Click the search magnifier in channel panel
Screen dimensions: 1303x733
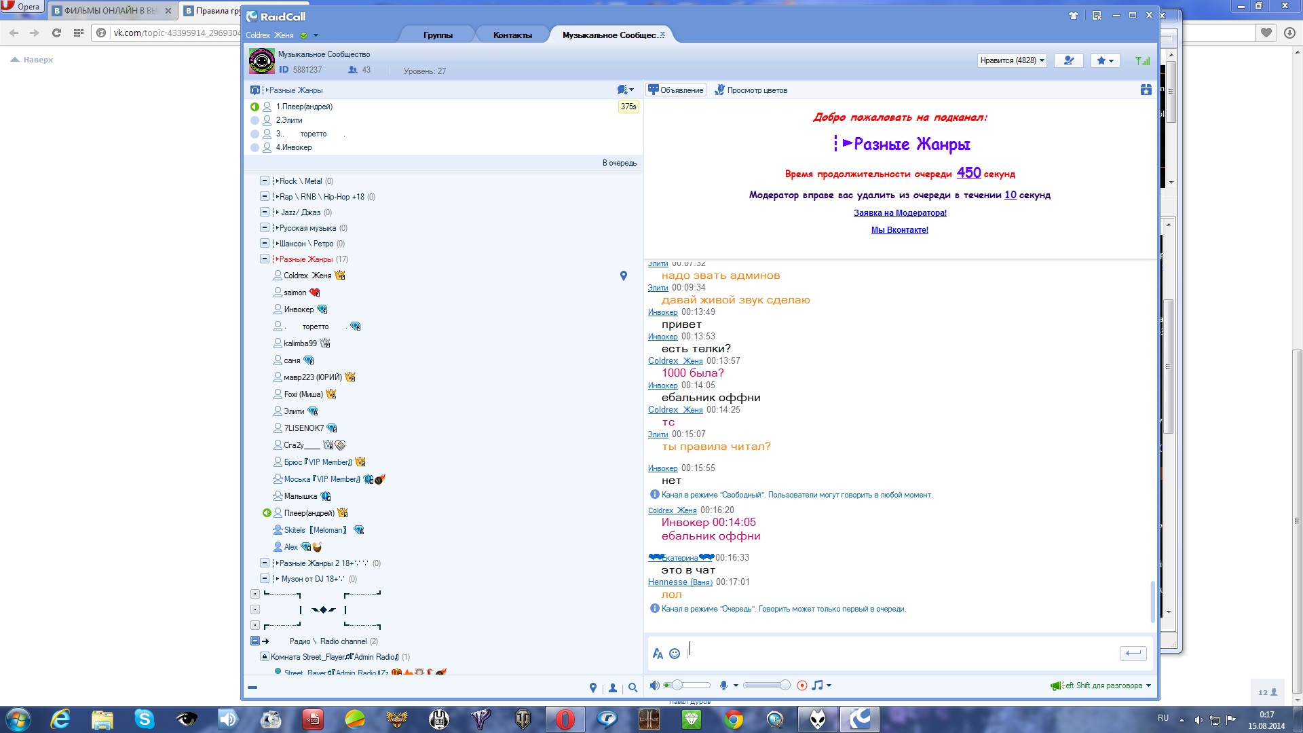tap(633, 688)
